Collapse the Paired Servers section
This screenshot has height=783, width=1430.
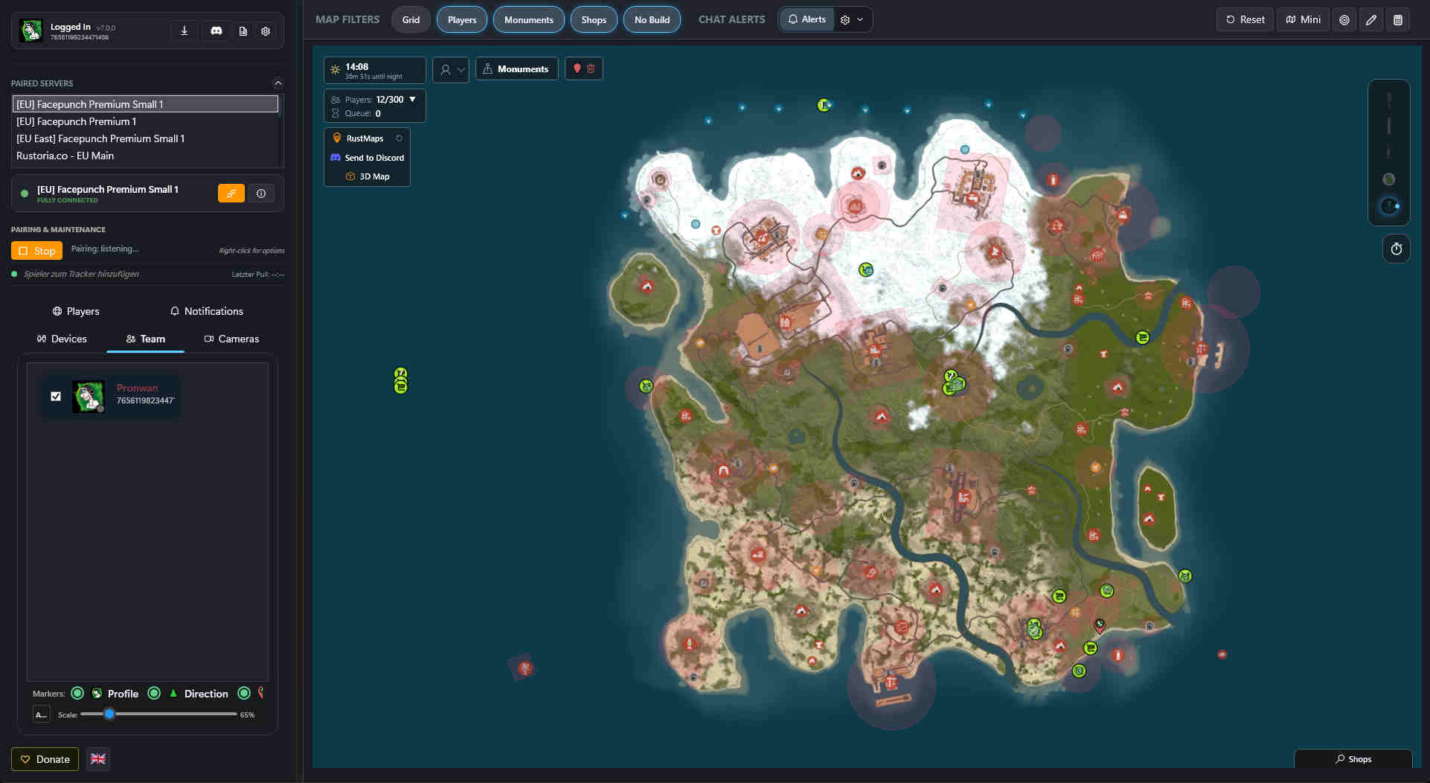click(278, 83)
